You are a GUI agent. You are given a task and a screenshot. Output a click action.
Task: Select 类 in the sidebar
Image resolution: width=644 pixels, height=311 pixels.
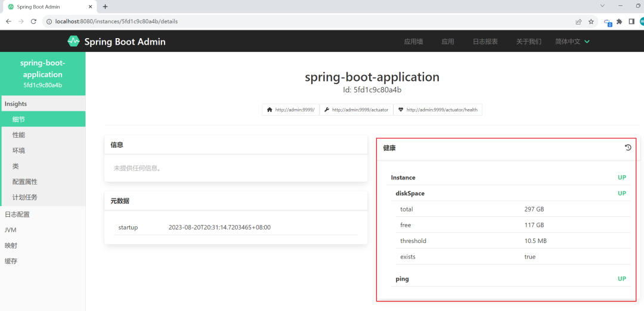point(44,166)
